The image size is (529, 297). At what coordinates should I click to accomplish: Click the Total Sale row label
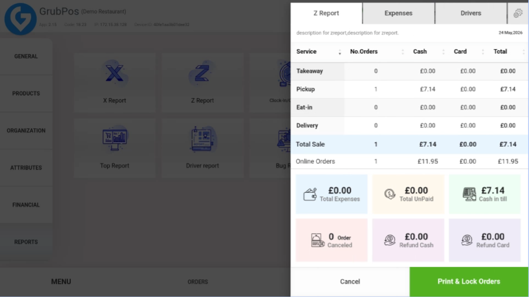click(310, 144)
